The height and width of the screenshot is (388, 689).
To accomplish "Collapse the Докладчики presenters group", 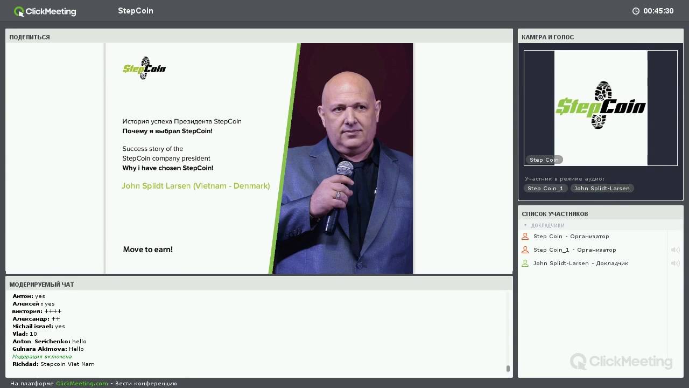I will pyautogui.click(x=526, y=225).
